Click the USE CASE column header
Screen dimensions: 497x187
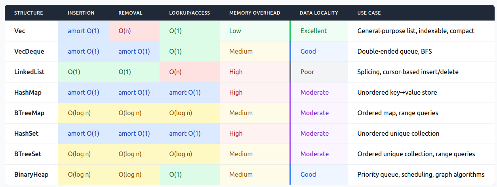pos(369,13)
